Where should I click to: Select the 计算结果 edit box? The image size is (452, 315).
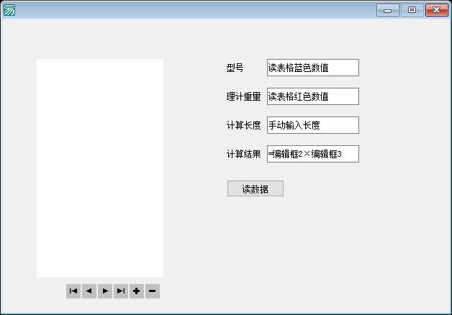(x=312, y=154)
